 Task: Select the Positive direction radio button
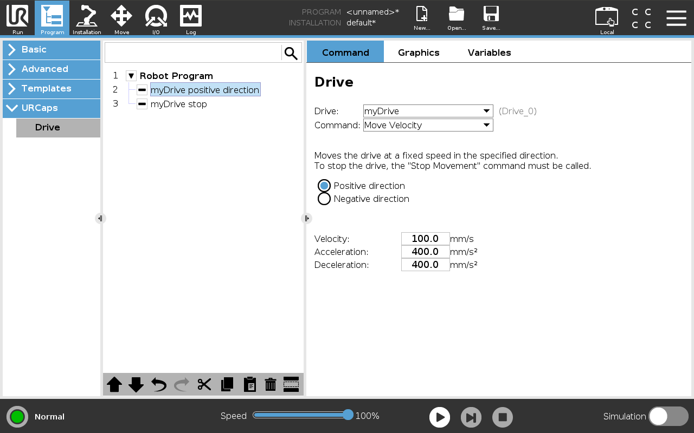click(x=324, y=186)
